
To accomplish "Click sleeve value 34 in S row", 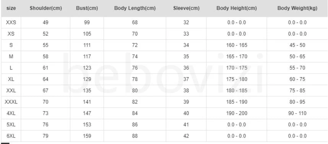I will click(x=186, y=45).
